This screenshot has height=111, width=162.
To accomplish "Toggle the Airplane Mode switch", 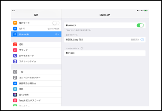I will tap(56, 23).
